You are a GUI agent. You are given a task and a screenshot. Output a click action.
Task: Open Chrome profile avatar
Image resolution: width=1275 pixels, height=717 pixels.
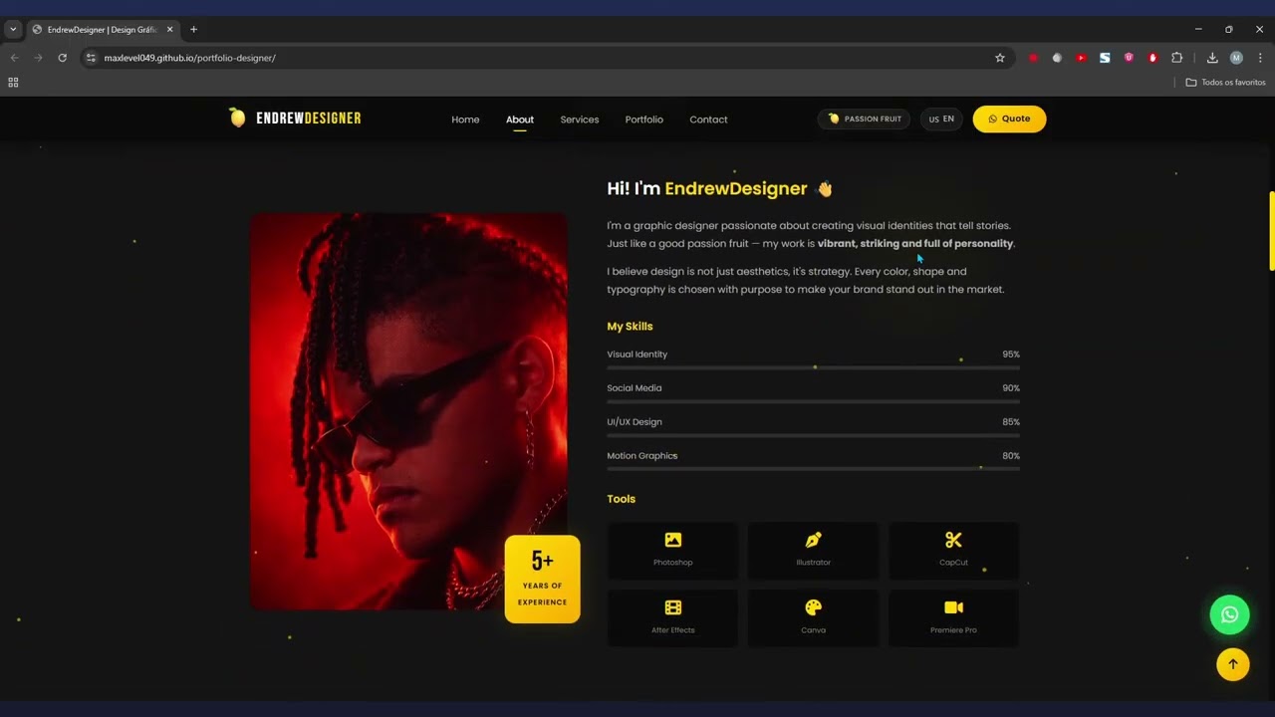click(1236, 58)
